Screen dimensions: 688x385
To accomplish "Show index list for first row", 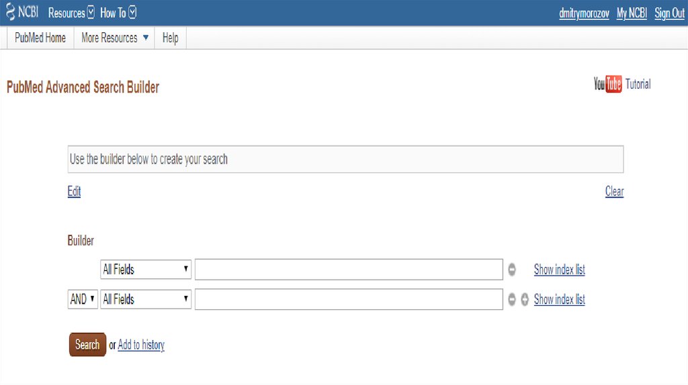I will tap(559, 270).
